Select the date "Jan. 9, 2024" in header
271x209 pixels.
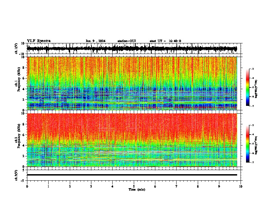[x=95, y=41]
